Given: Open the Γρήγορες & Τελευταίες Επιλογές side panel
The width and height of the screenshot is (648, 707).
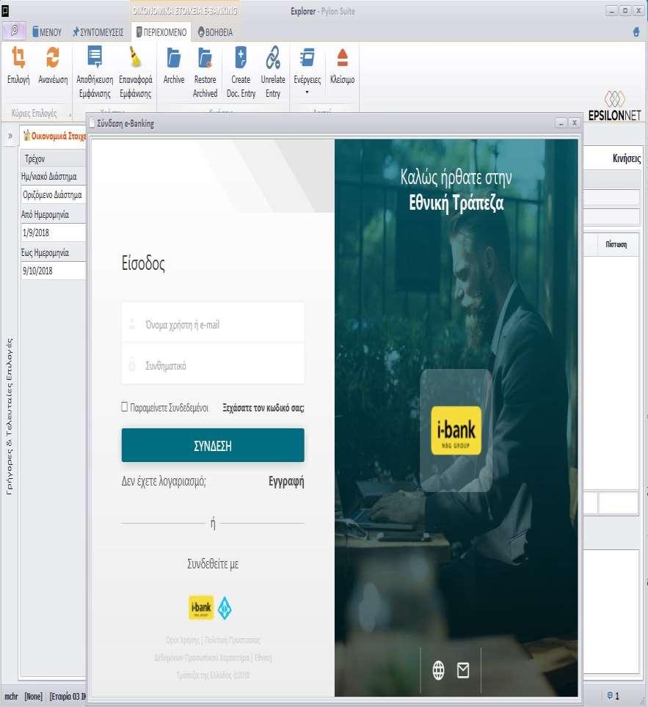Looking at the screenshot, I should coord(10,416).
